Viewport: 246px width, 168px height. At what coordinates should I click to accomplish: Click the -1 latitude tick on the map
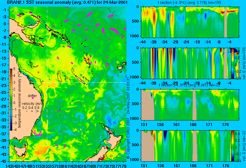tap(4, 10)
